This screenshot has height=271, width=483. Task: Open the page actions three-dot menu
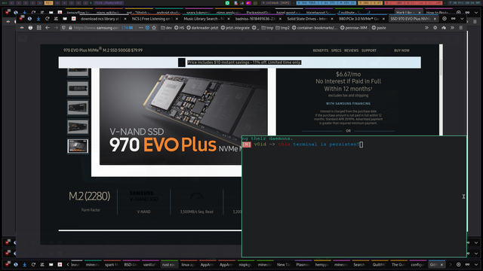click(x=140, y=28)
